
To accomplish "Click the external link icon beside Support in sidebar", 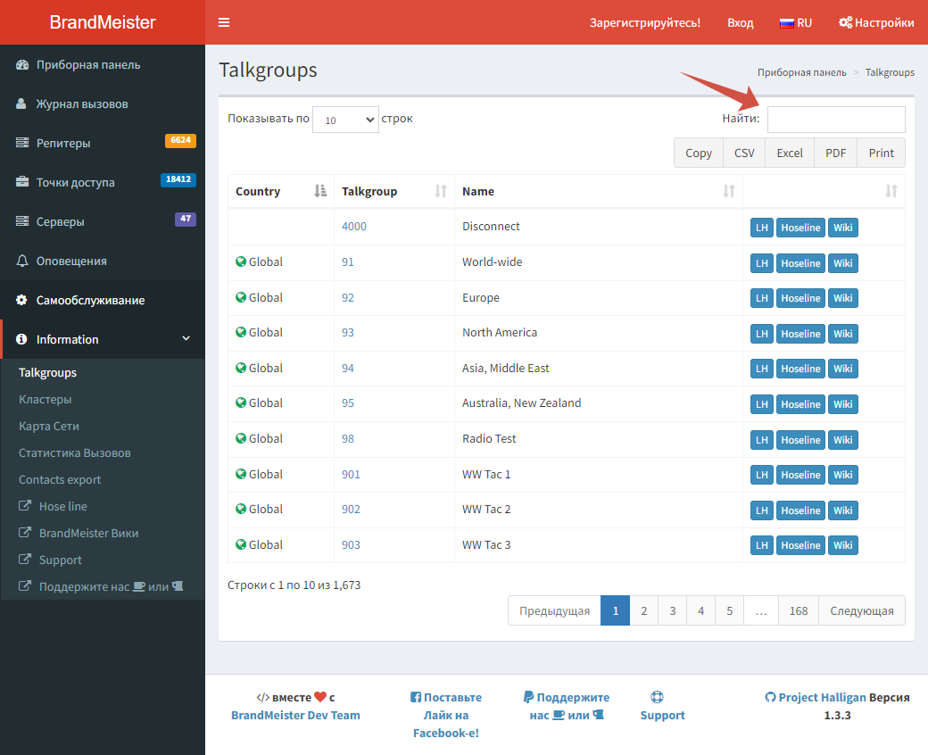I will tap(25, 560).
